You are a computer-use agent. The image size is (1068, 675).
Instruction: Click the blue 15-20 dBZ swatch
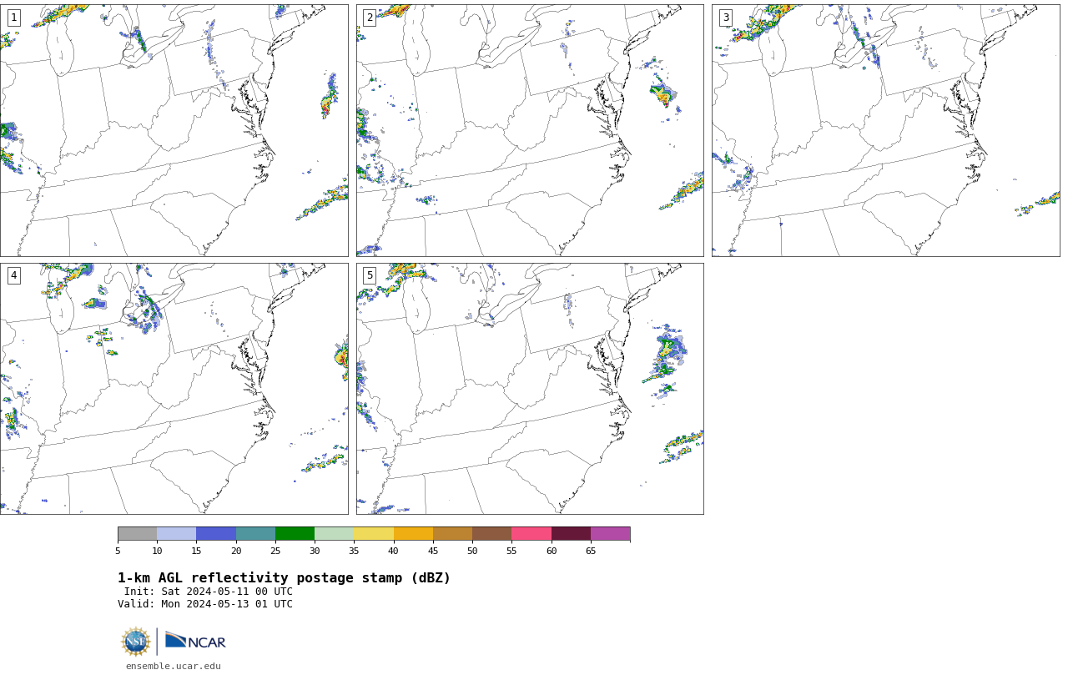216,534
